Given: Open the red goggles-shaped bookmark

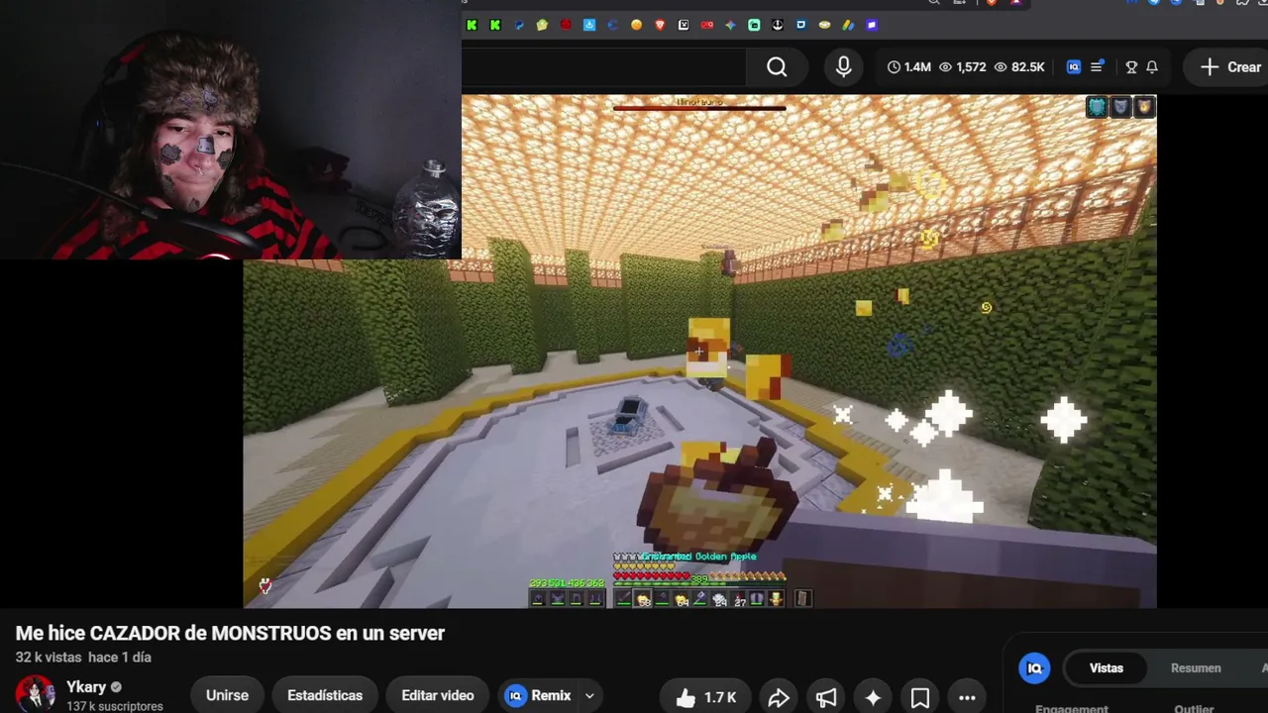Looking at the screenshot, I should [x=707, y=25].
